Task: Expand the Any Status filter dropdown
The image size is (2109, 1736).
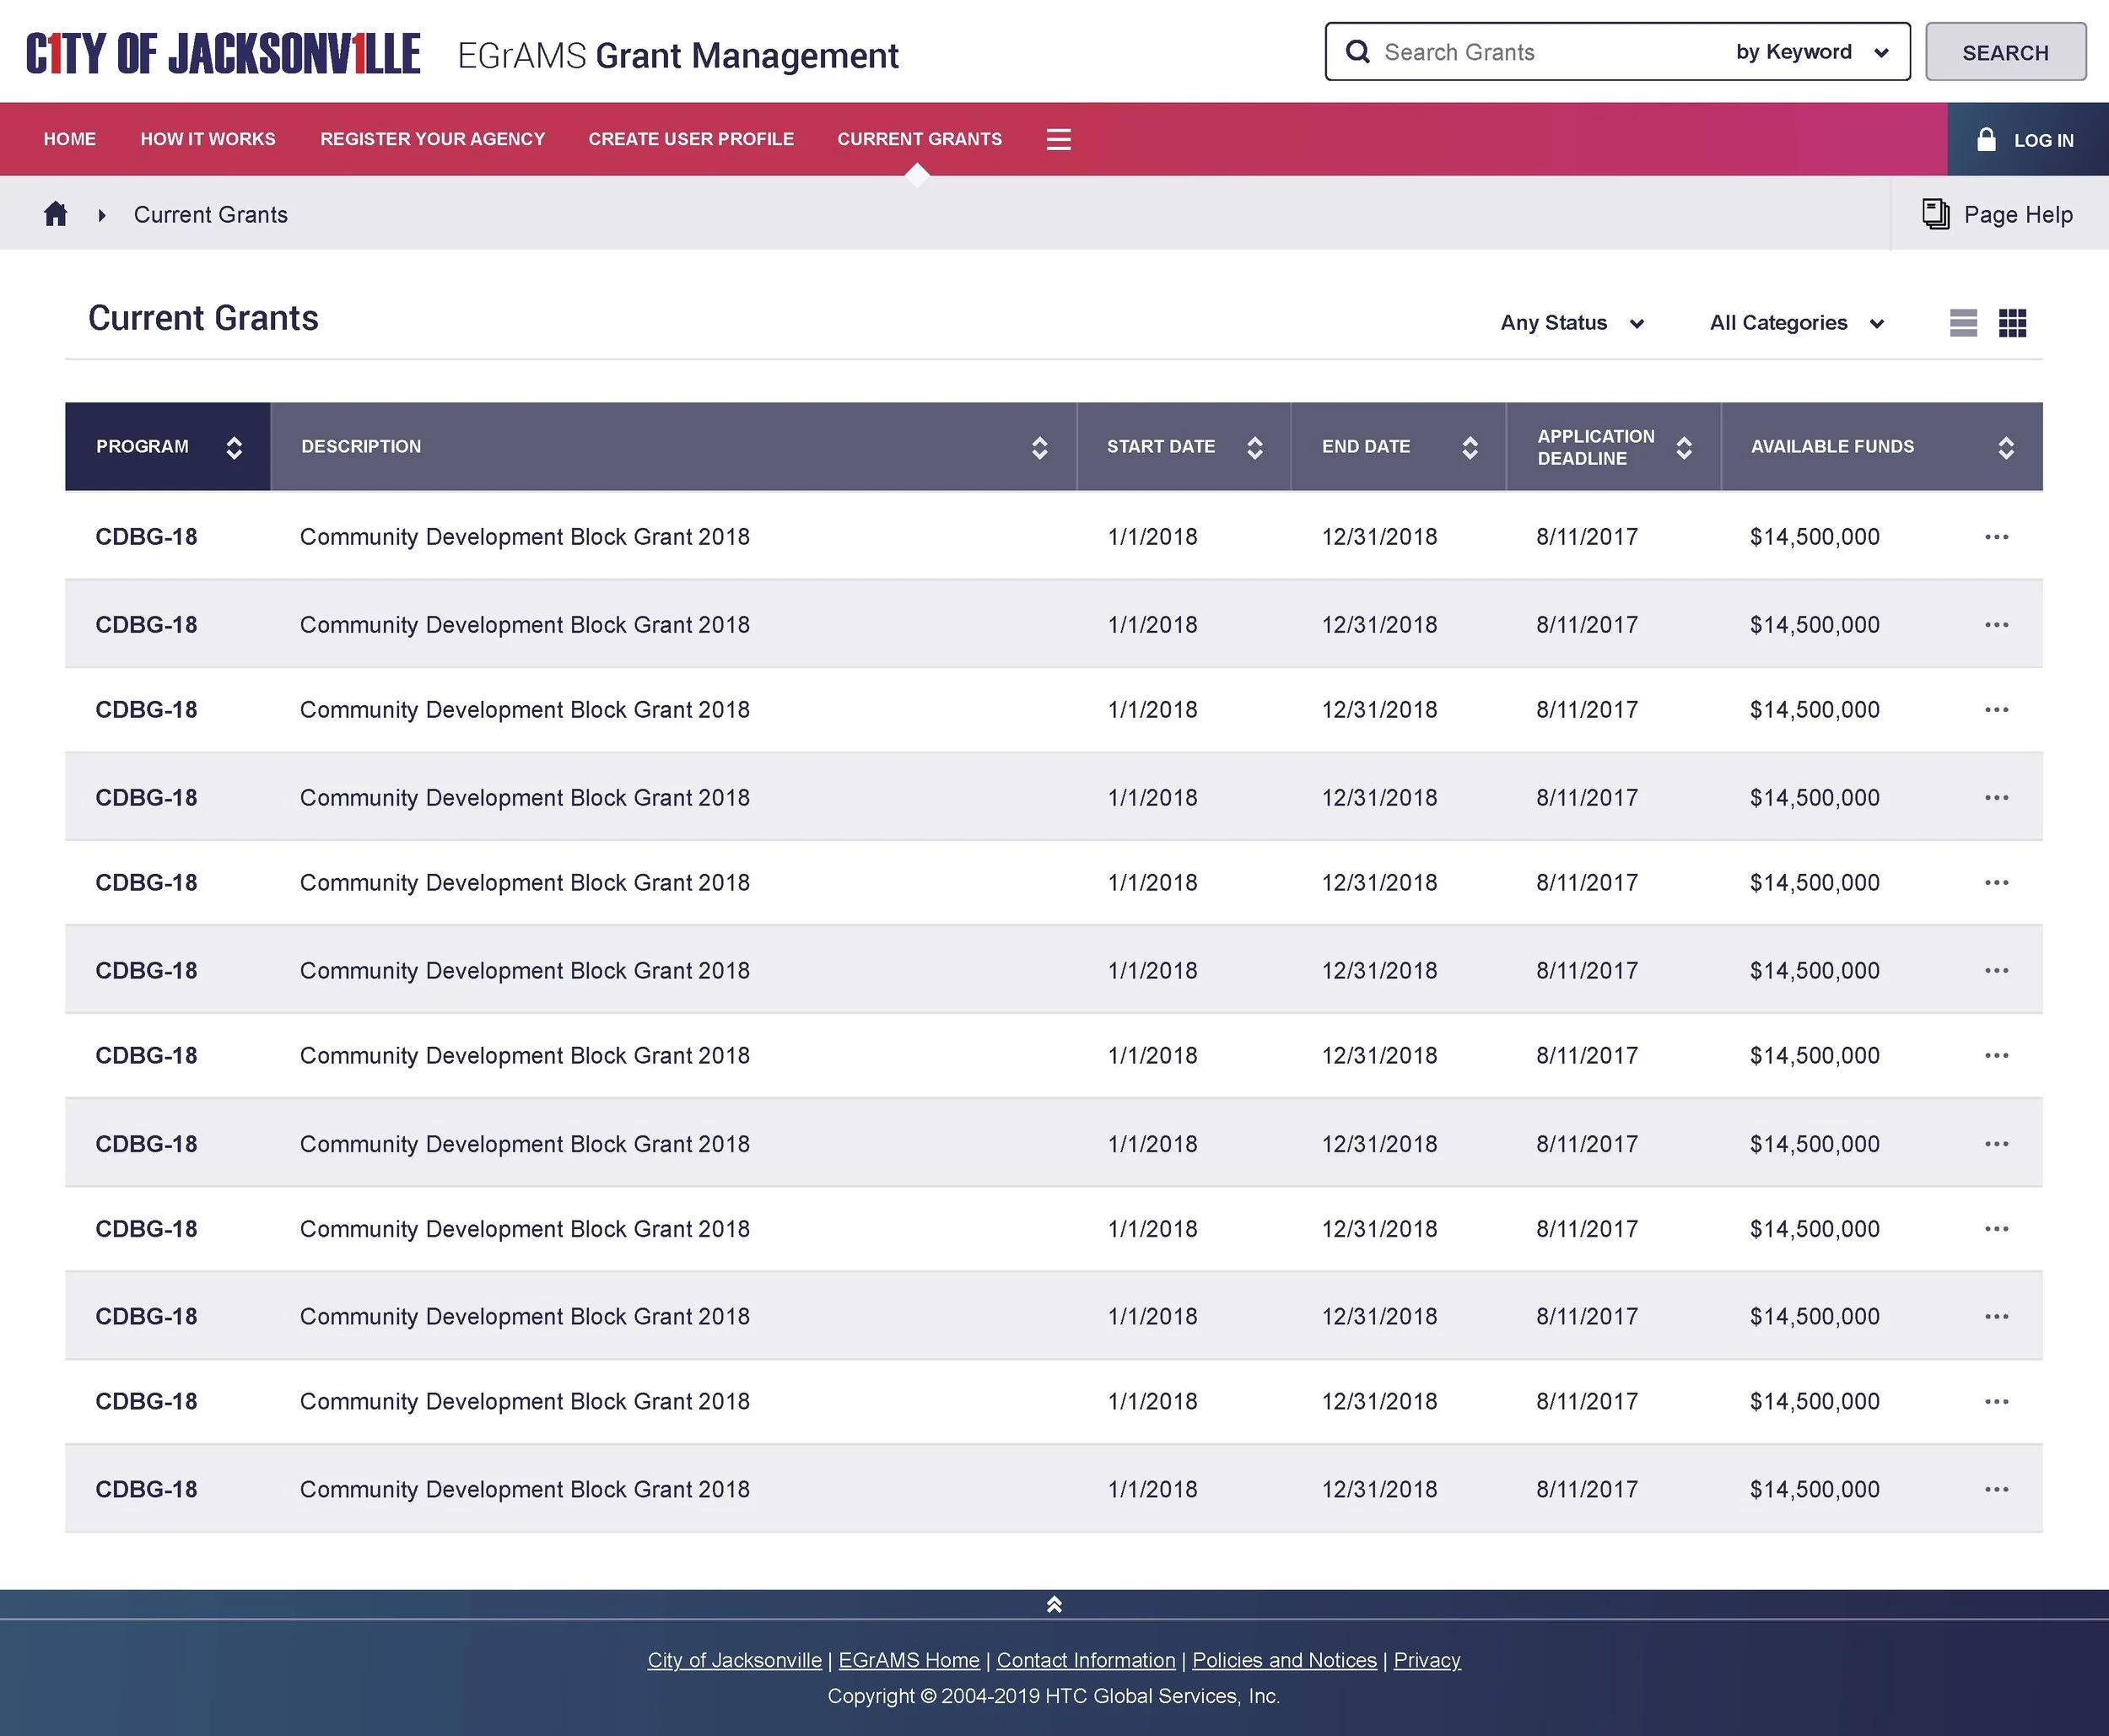Action: point(1572,323)
